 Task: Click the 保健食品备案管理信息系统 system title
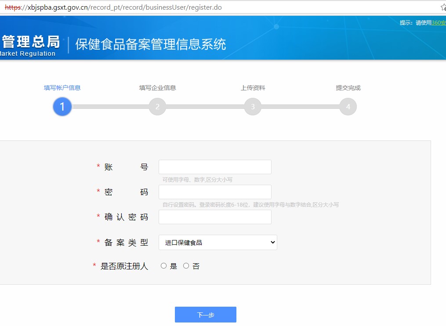[149, 44]
